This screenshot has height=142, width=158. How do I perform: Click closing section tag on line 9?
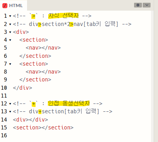pyautogui.click(x=35, y=79)
